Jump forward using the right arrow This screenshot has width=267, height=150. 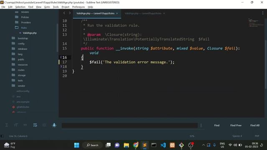point(70,13)
